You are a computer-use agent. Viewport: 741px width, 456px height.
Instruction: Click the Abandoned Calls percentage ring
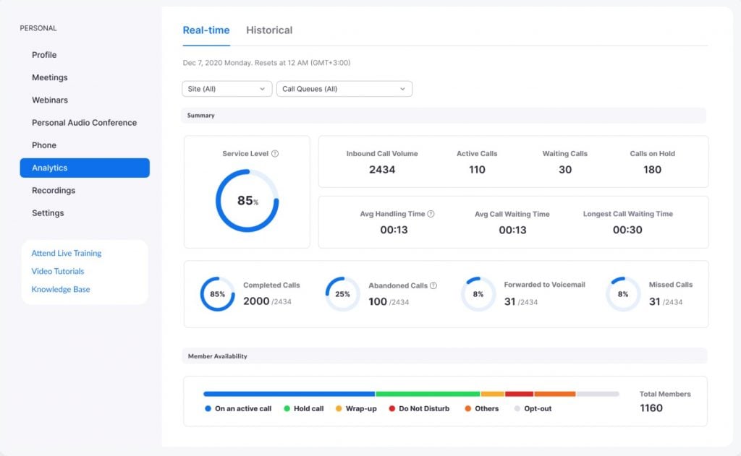point(341,294)
